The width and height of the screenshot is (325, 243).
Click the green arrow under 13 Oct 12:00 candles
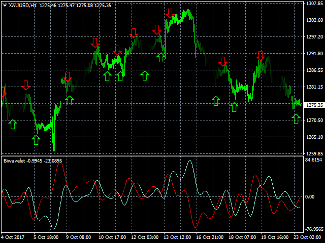[161, 57]
